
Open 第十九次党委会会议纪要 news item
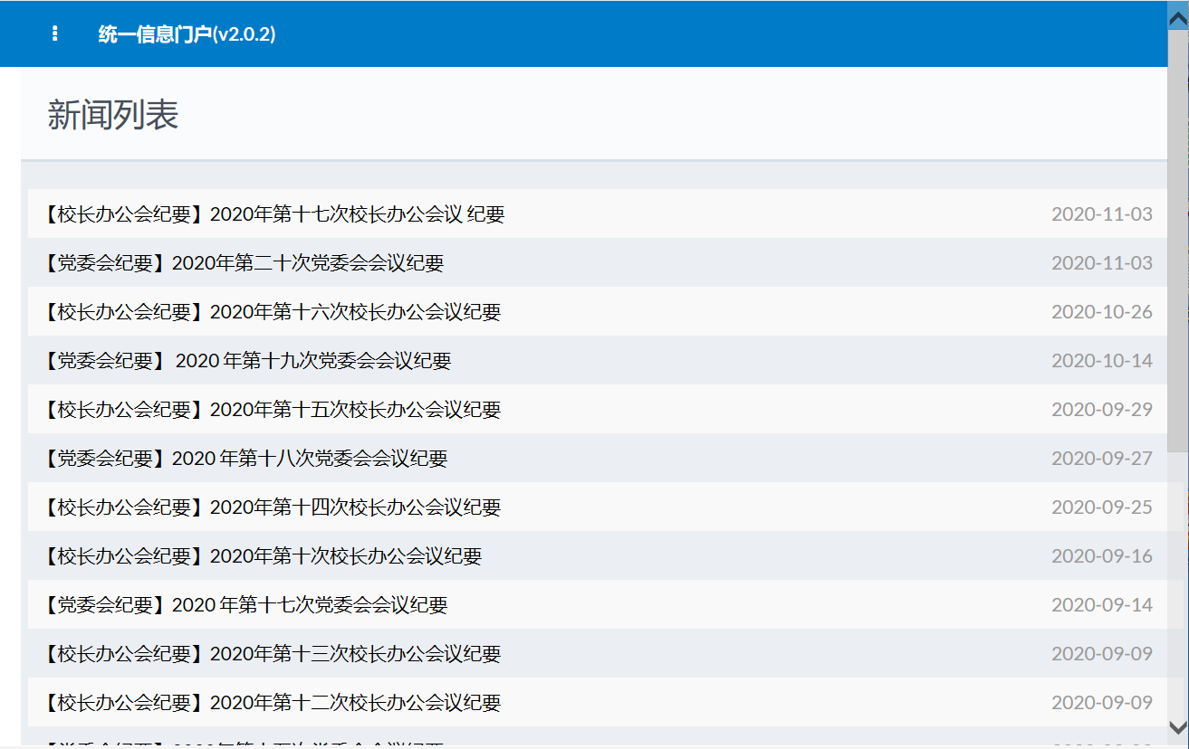point(246,361)
